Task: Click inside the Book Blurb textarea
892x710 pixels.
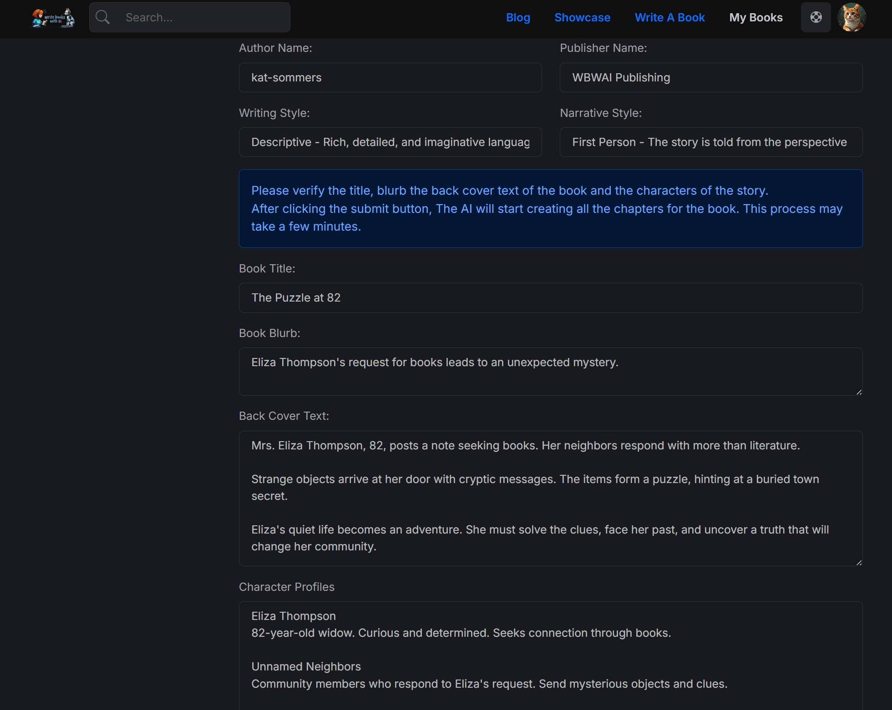Action: (551, 372)
